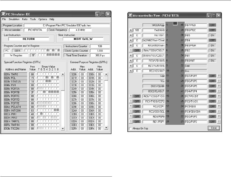Select the 006h PORTB register row

[15, 92]
